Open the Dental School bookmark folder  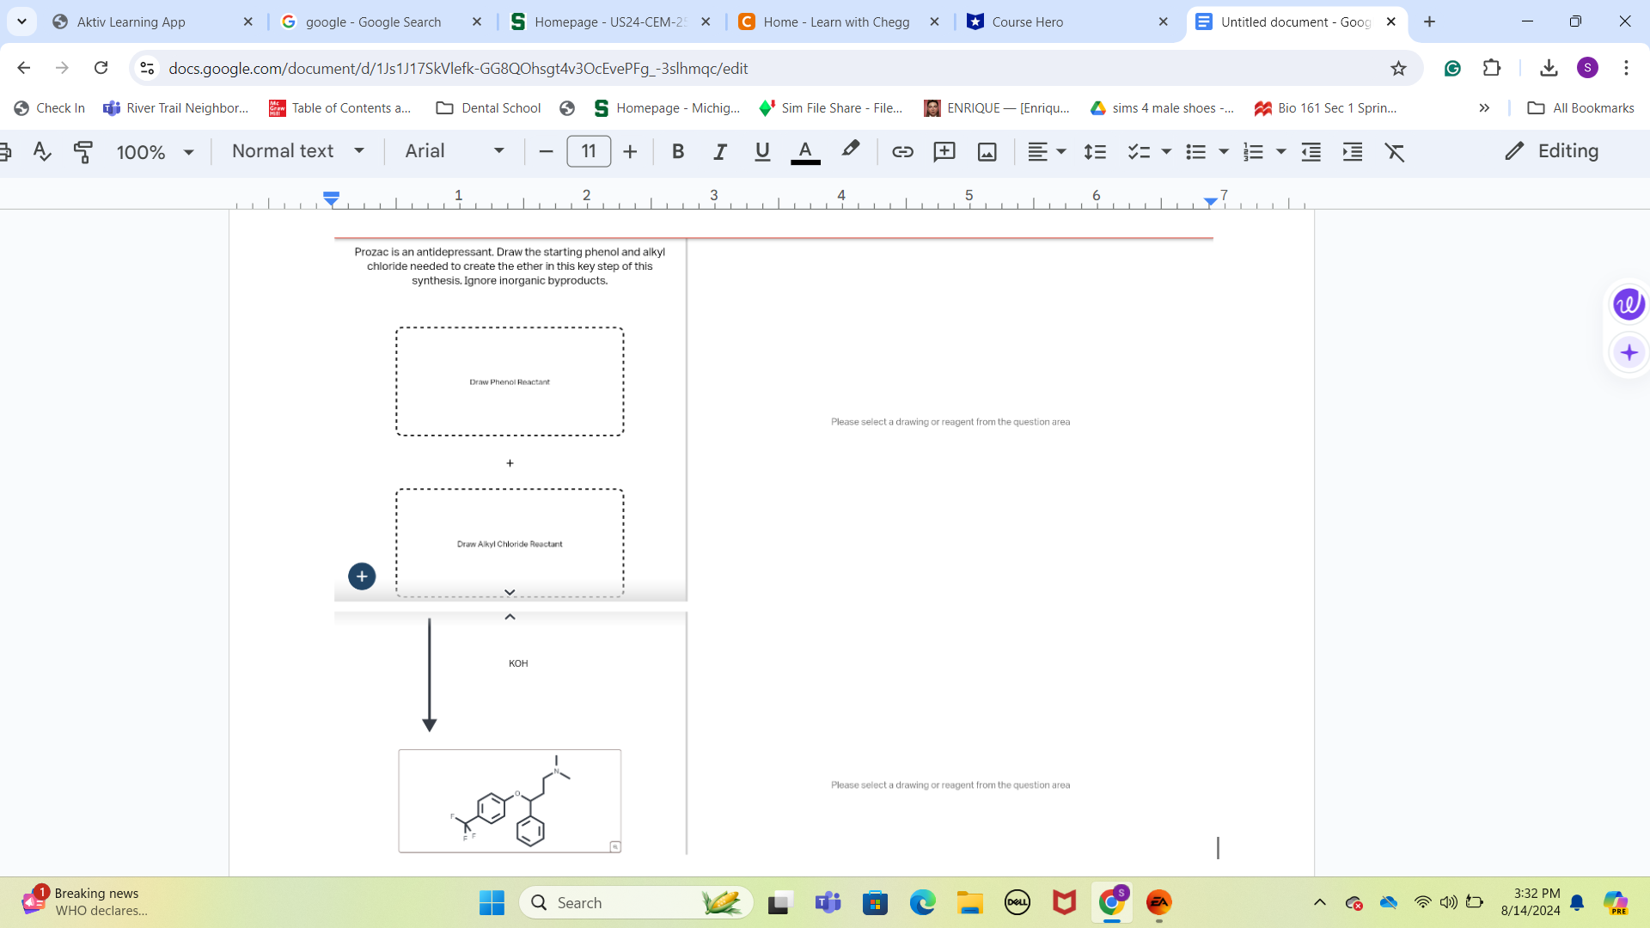click(489, 107)
